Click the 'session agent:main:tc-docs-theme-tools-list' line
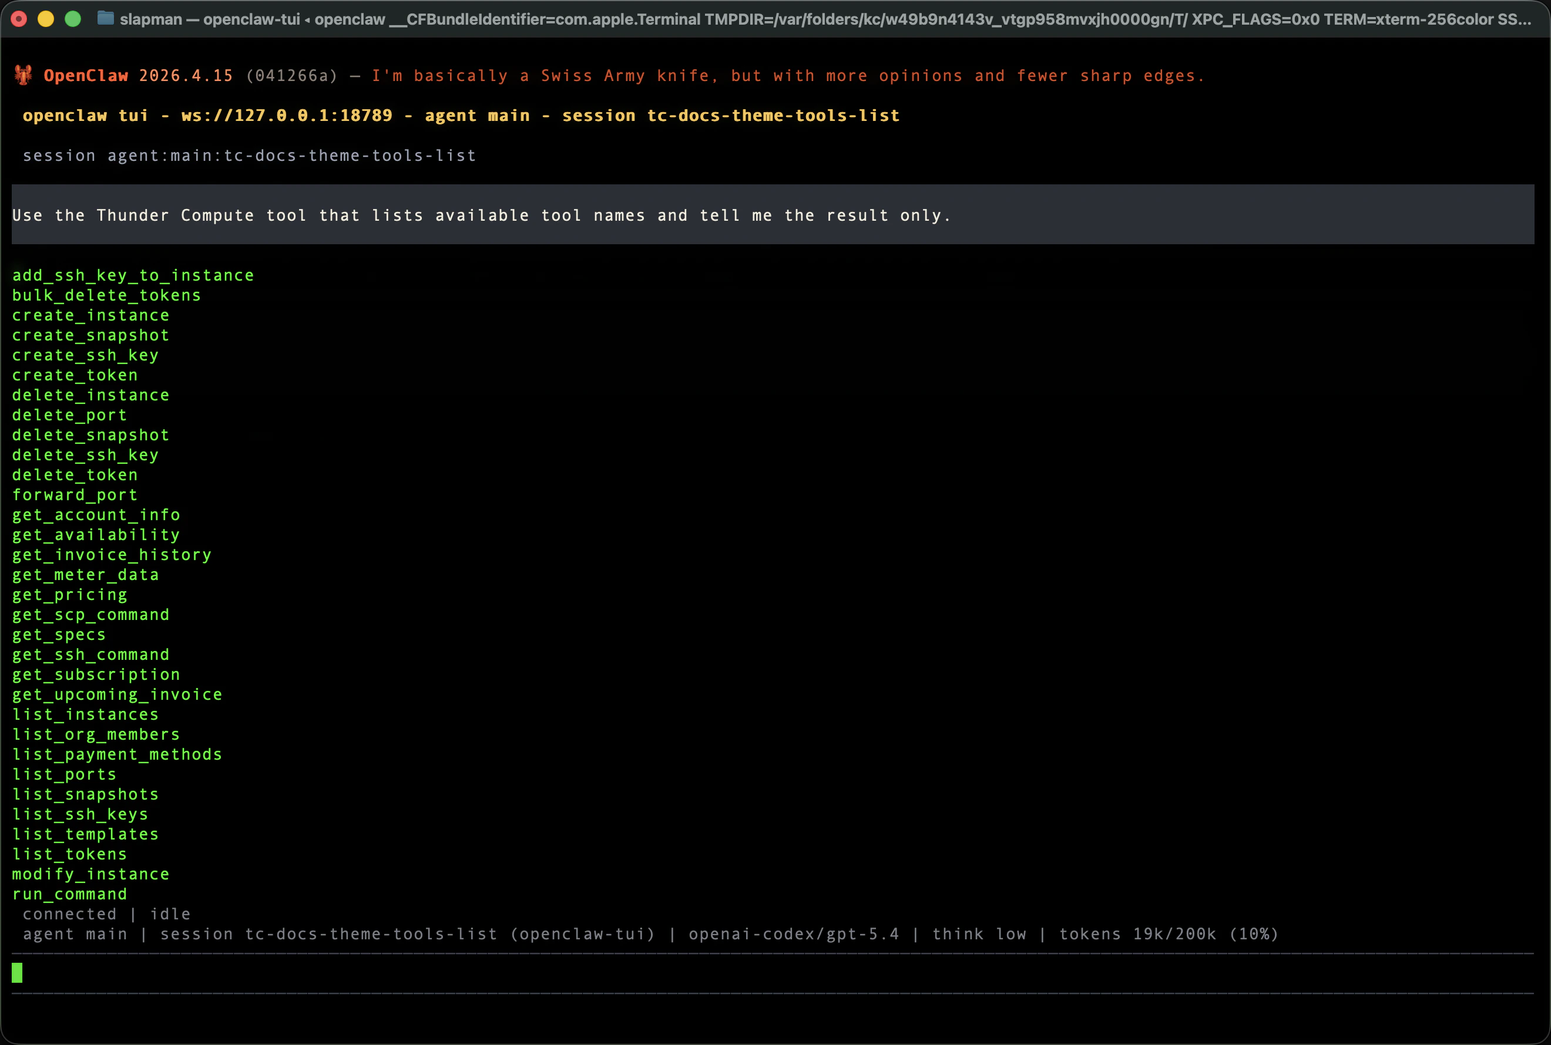Image resolution: width=1551 pixels, height=1045 pixels. coord(249,156)
